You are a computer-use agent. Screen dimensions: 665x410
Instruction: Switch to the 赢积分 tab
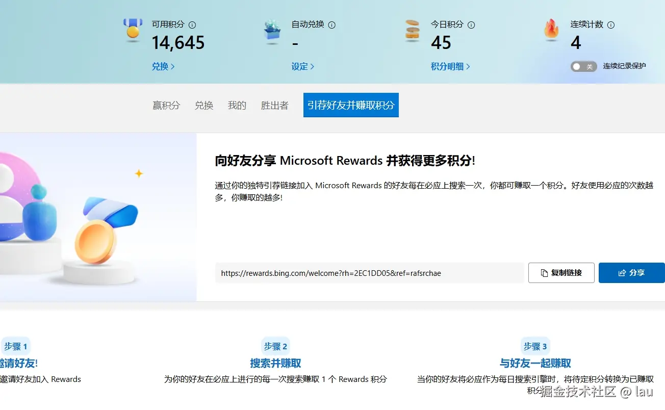(x=166, y=105)
